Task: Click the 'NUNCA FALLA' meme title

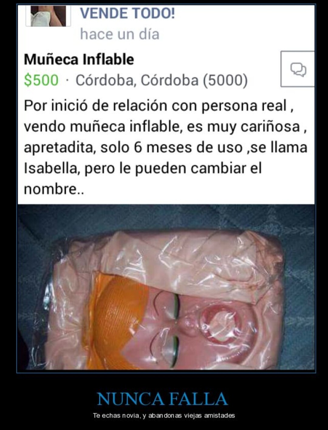Action: 162,399
